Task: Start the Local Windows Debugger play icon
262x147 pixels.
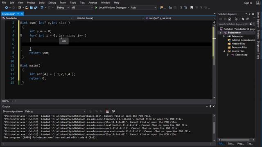Action: [x=96, y=8]
